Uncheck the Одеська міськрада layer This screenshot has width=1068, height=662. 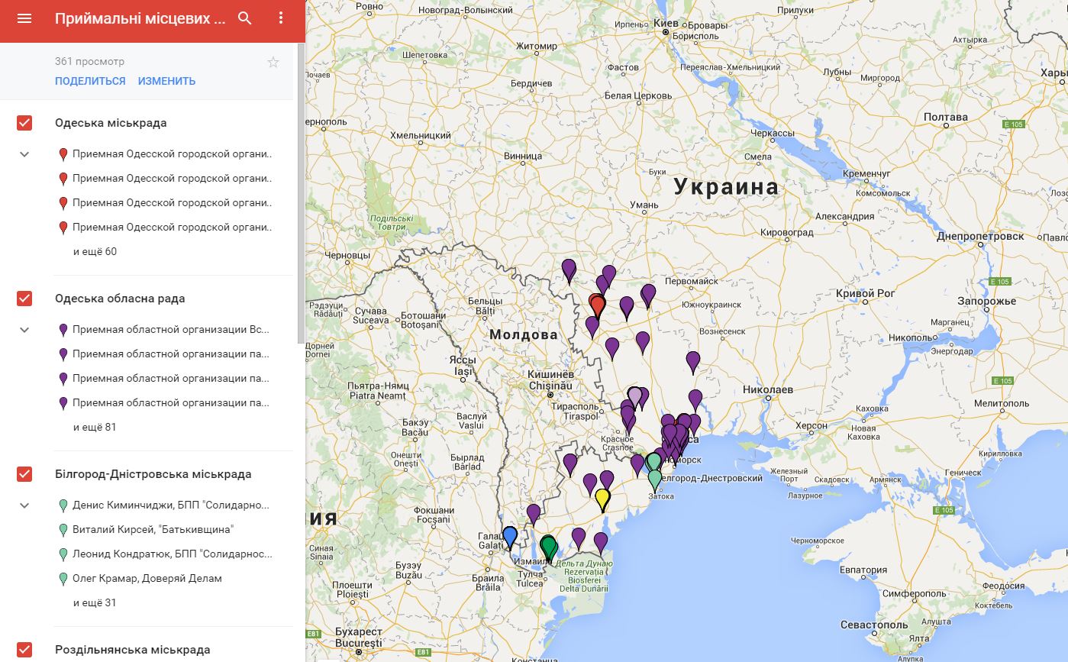click(x=24, y=123)
